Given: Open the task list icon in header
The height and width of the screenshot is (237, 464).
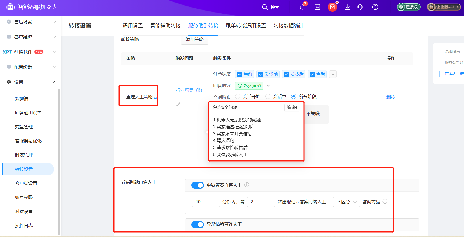Looking at the screenshot, I should [x=317, y=7].
